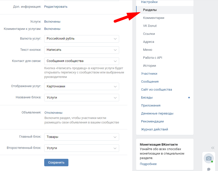Viewport: 218px width, 171px height.
Task: Expand the Название блока dropdown
Action: click(x=81, y=98)
